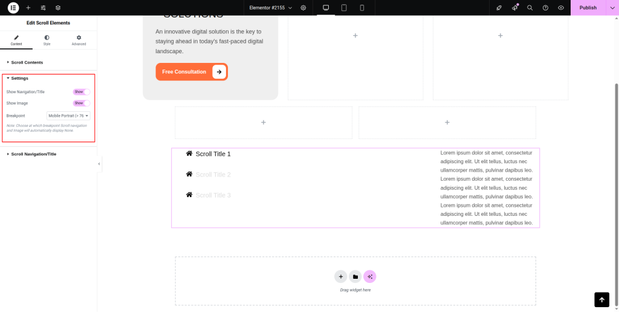This screenshot has width=619, height=312.
Task: Open the AI sparkle icon button
Action: [x=370, y=277]
